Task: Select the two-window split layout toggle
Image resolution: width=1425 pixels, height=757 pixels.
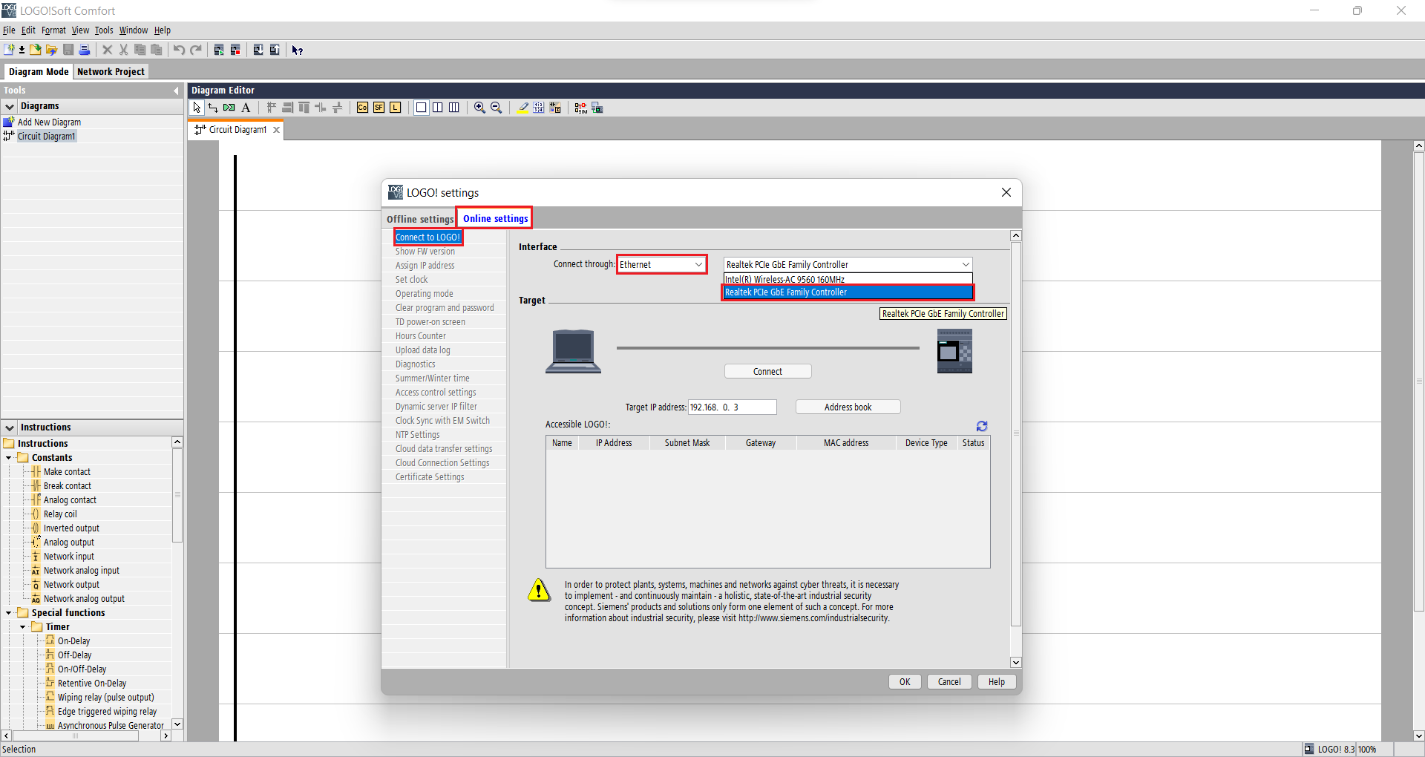Action: [x=437, y=108]
